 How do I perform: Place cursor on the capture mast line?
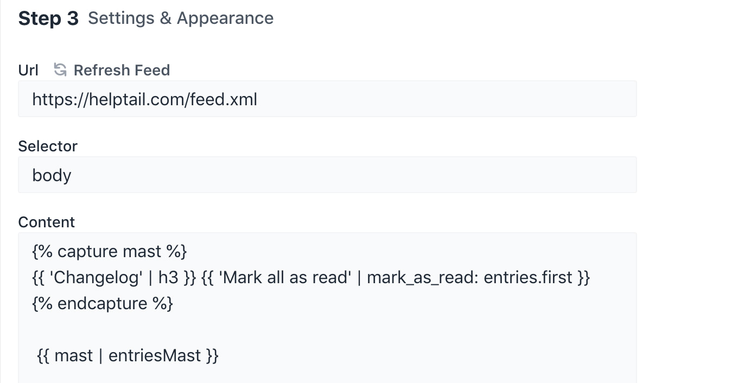tap(110, 252)
